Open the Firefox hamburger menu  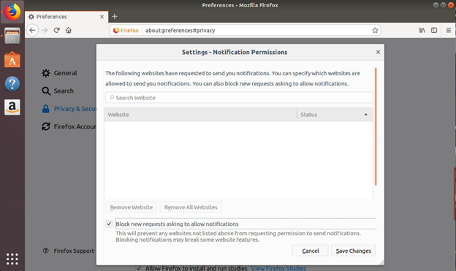[x=449, y=30]
